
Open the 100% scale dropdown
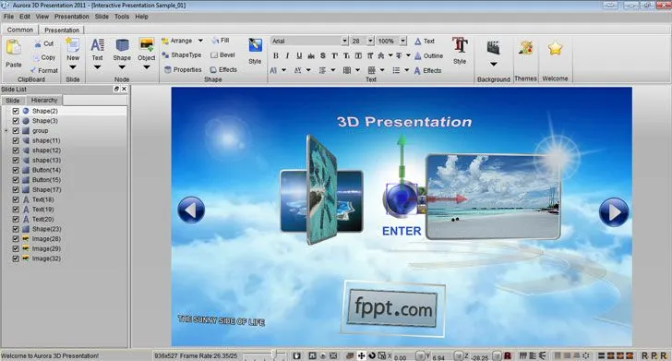click(x=403, y=41)
